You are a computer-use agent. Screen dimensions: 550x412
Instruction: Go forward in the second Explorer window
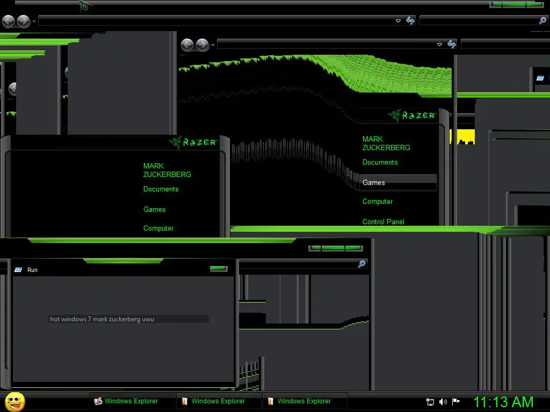click(202, 45)
